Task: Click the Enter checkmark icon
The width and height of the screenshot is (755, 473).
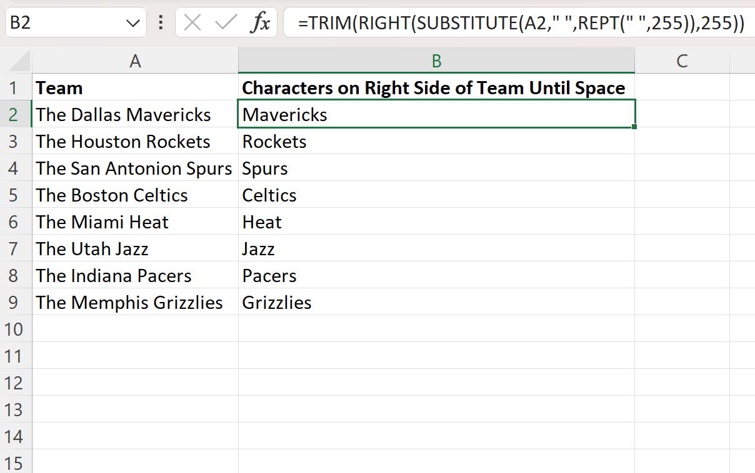Action: [227, 22]
